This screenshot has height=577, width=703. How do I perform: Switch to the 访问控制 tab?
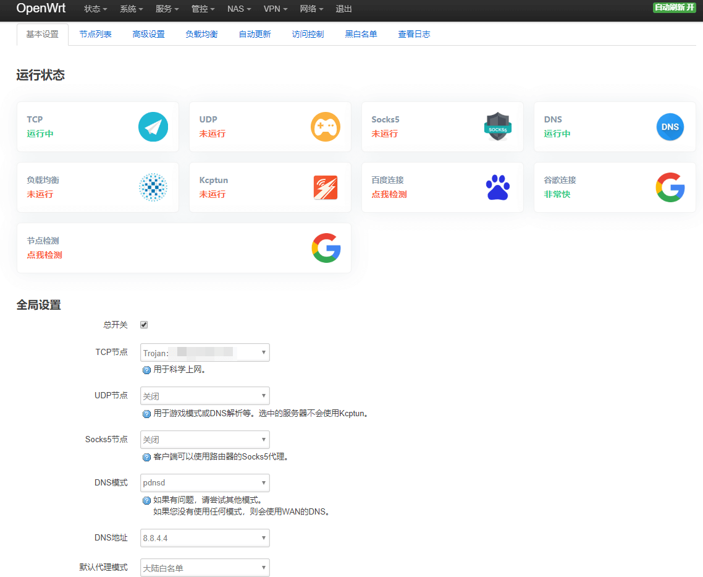(308, 34)
